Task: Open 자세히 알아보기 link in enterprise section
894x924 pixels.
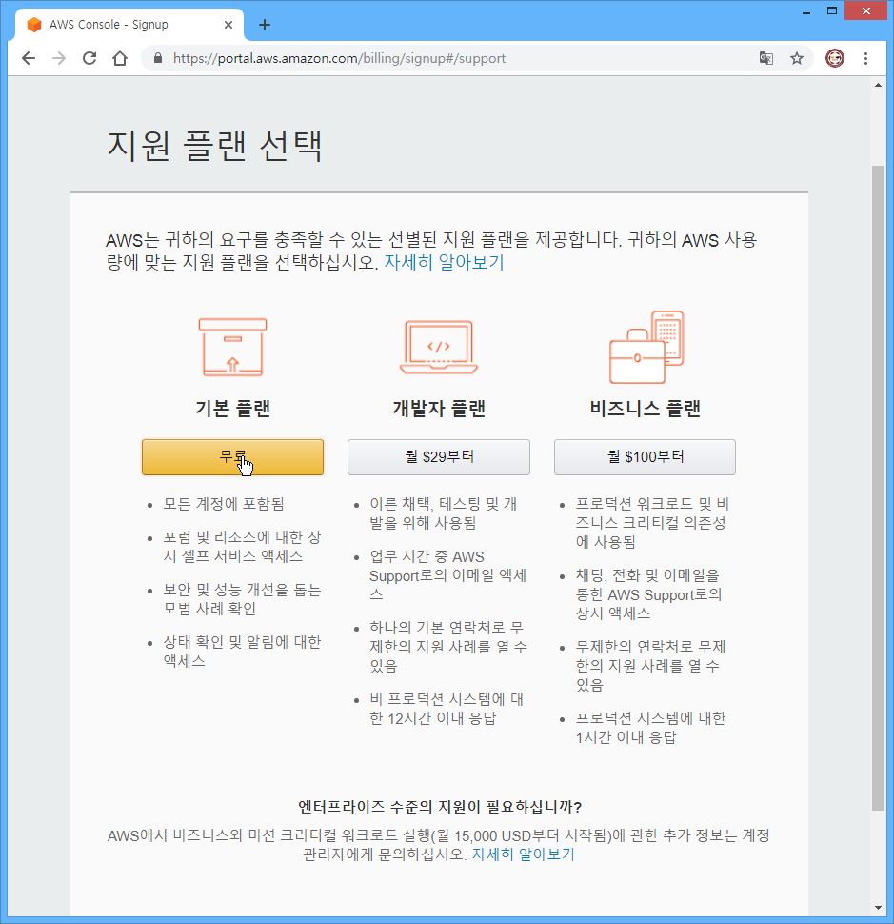Action: [x=523, y=854]
